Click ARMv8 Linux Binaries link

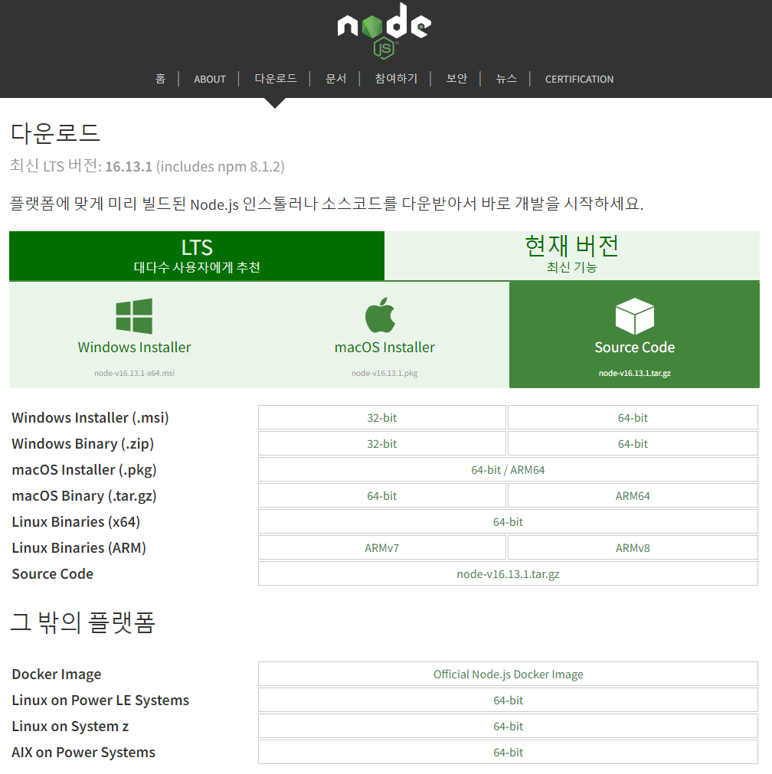[x=633, y=548]
